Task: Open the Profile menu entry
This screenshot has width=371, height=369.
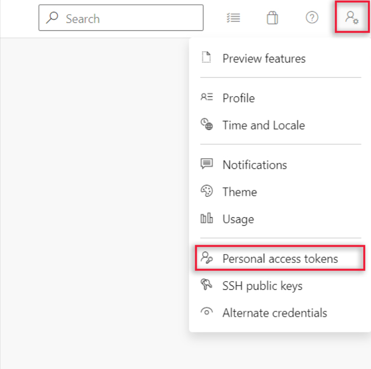Action: 239,98
